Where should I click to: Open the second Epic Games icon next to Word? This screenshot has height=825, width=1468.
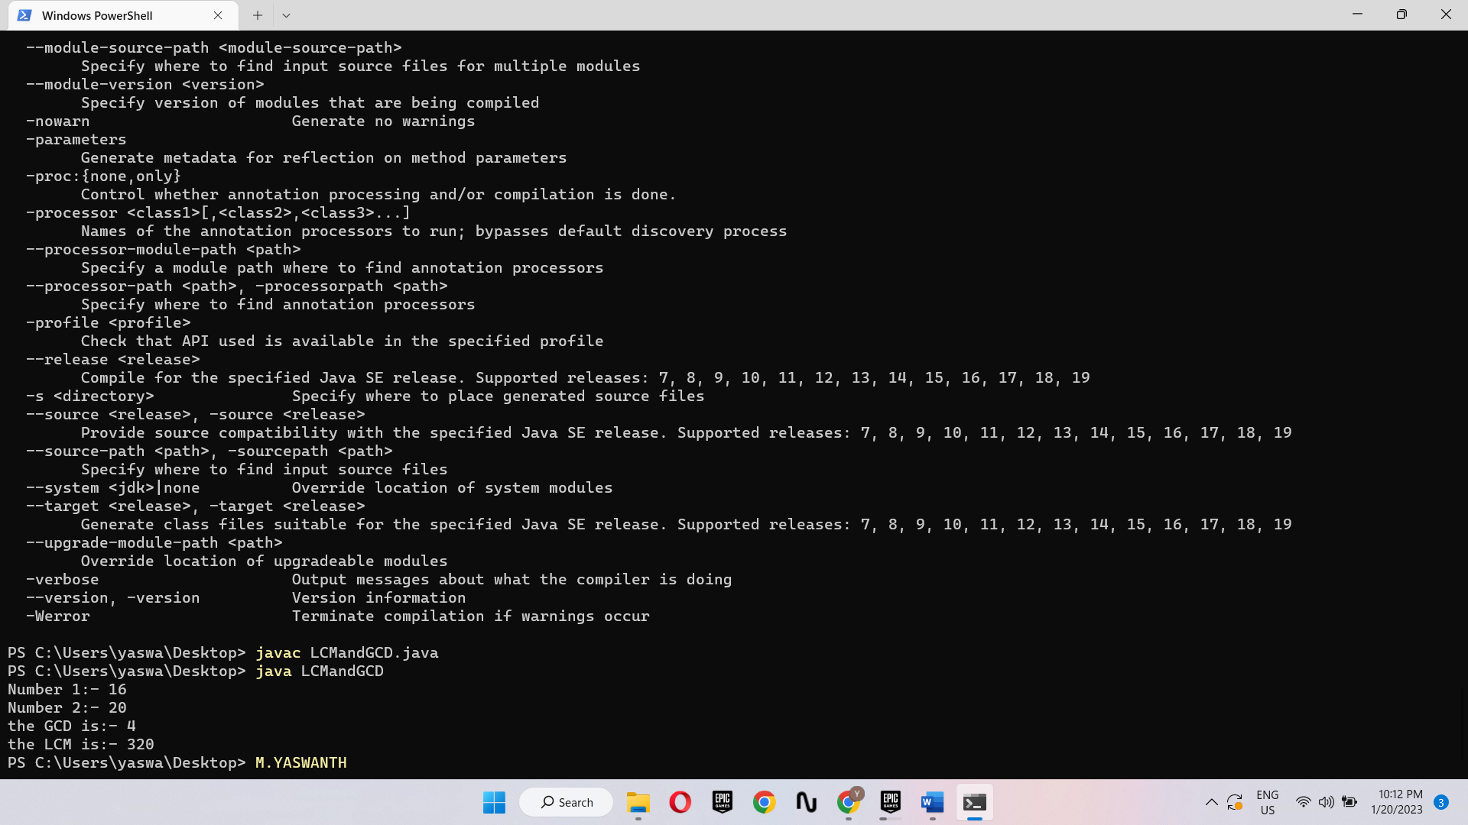(891, 802)
